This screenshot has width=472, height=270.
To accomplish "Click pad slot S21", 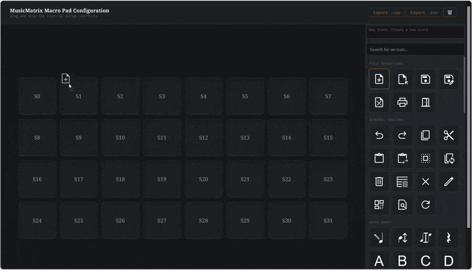I will click(245, 179).
